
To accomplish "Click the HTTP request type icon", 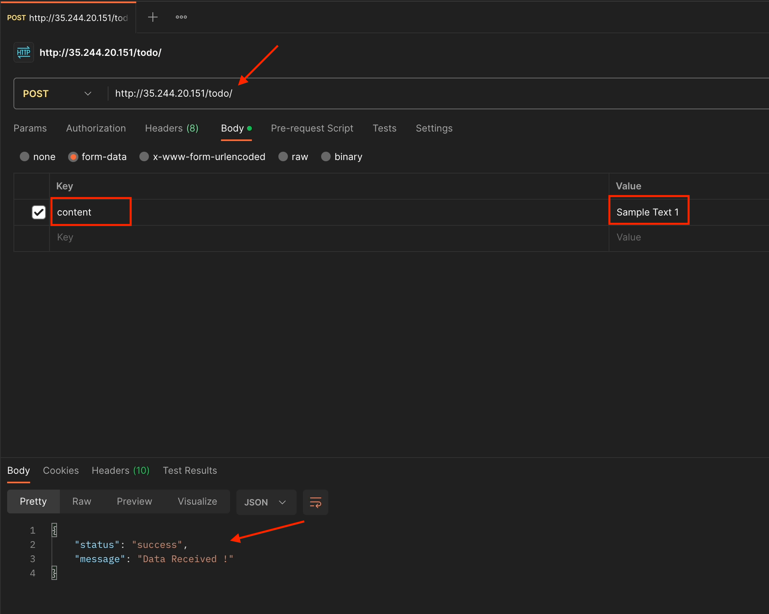I will point(24,52).
